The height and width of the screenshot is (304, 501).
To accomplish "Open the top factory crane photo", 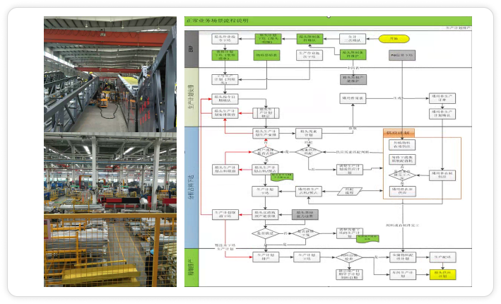I will click(x=110, y=74).
